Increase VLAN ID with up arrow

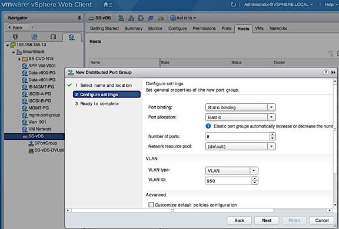tap(255, 179)
